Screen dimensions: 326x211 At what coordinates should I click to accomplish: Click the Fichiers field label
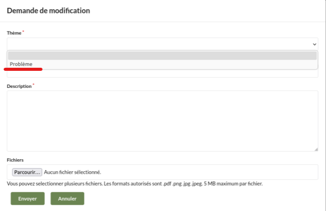16,160
